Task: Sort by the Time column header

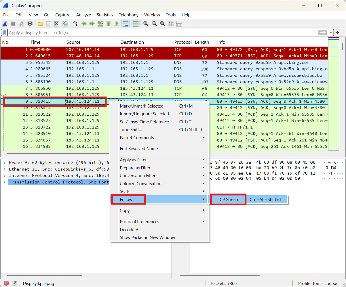Action: 47,42
